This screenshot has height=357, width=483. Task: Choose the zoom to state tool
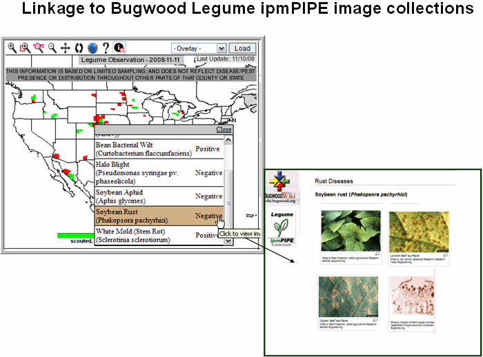[39, 48]
